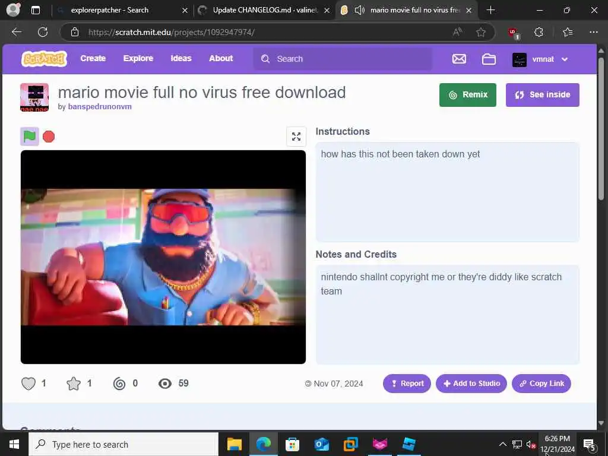Open Microsoft Store from the taskbar
608x456 pixels.
coord(292,444)
